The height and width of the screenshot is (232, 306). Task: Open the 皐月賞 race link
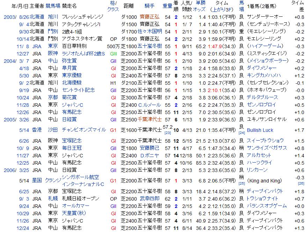(69, 68)
